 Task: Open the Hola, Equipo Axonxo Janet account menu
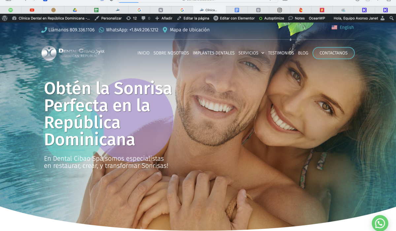pos(359,18)
